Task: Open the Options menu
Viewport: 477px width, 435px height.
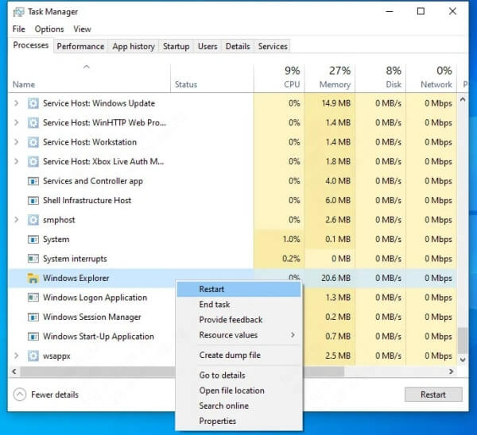Action: pyautogui.click(x=49, y=29)
